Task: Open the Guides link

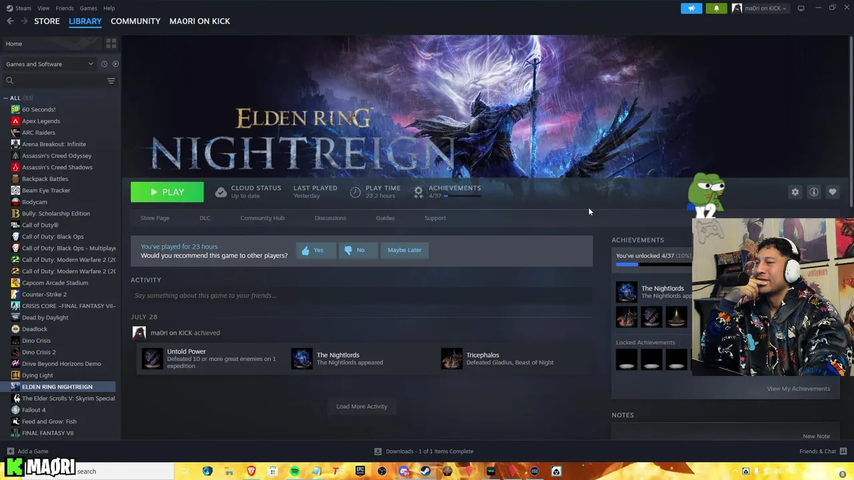Action: (x=385, y=218)
